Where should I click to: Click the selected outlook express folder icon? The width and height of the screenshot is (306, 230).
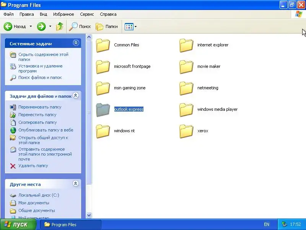tap(103, 110)
